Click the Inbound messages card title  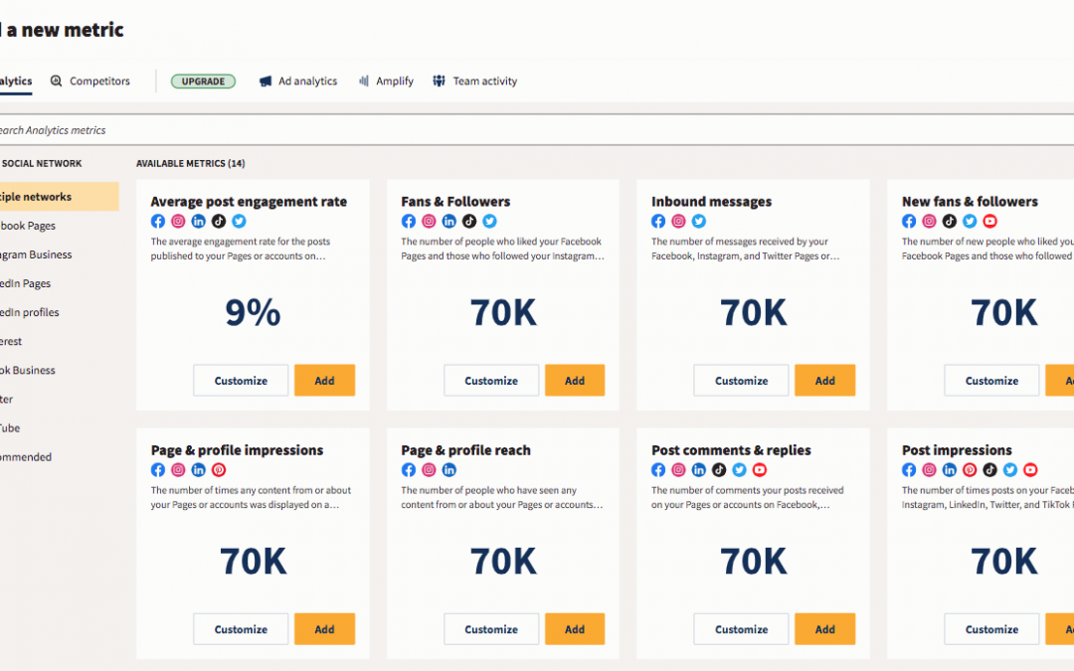coord(711,201)
